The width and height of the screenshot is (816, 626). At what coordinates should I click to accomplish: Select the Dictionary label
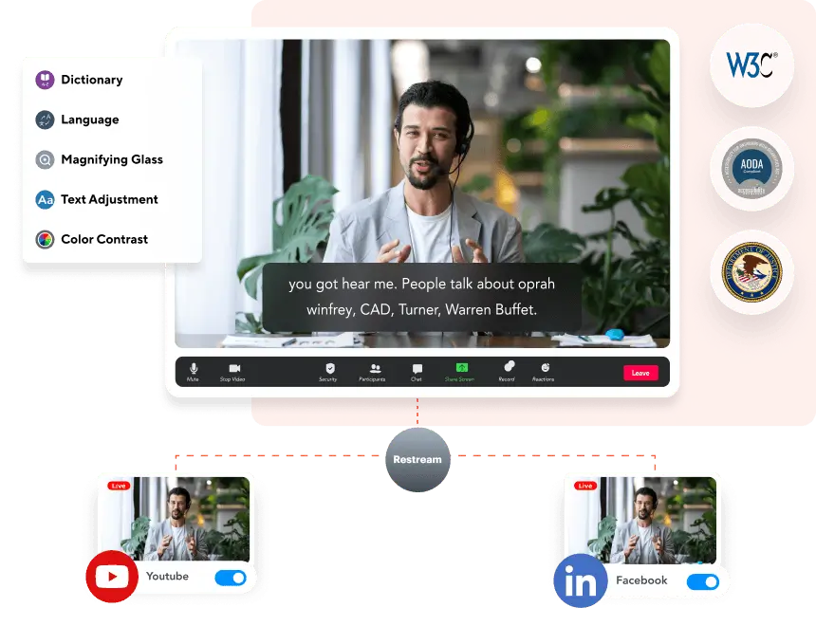pos(92,80)
